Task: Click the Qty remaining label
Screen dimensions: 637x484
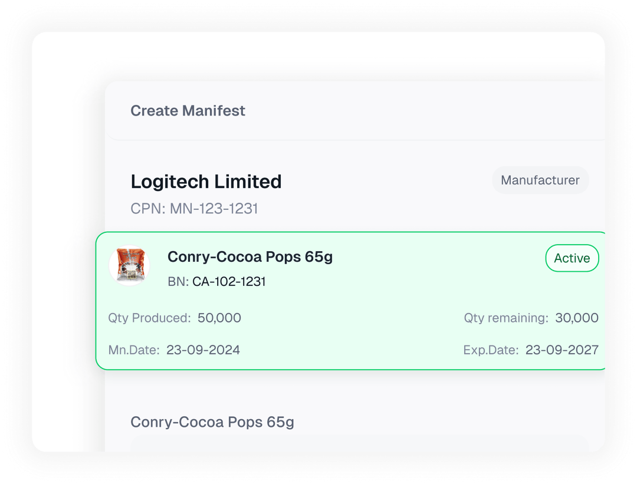Action: (506, 318)
